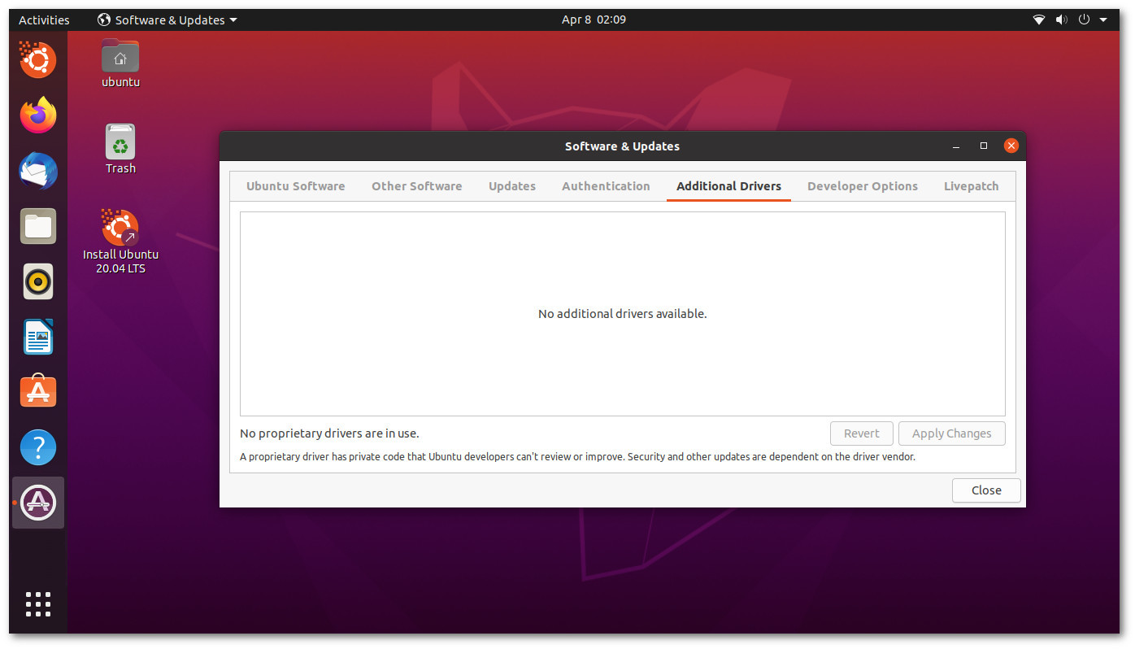1135x649 pixels.
Task: Open the Files manager dock icon
Action: click(x=38, y=226)
